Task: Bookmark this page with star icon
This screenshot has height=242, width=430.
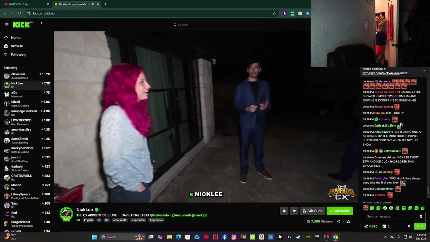Action: coord(274,13)
